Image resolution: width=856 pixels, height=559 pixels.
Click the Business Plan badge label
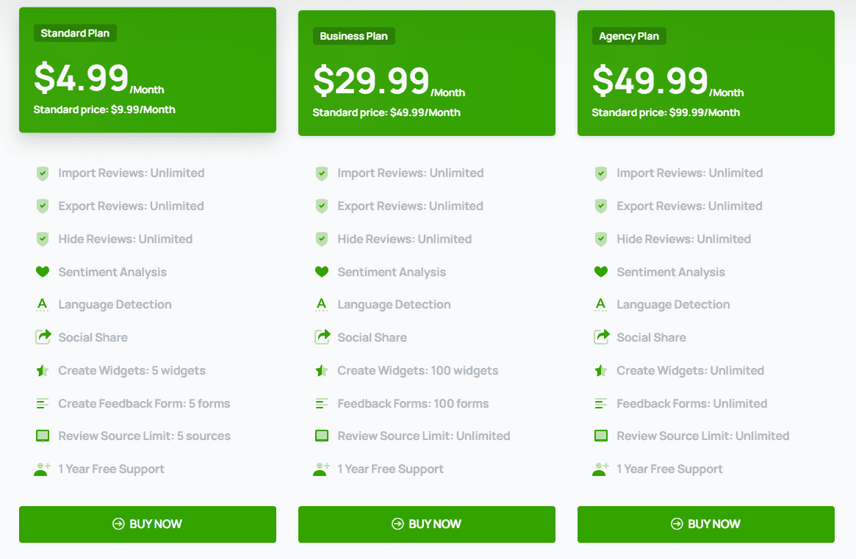353,35
